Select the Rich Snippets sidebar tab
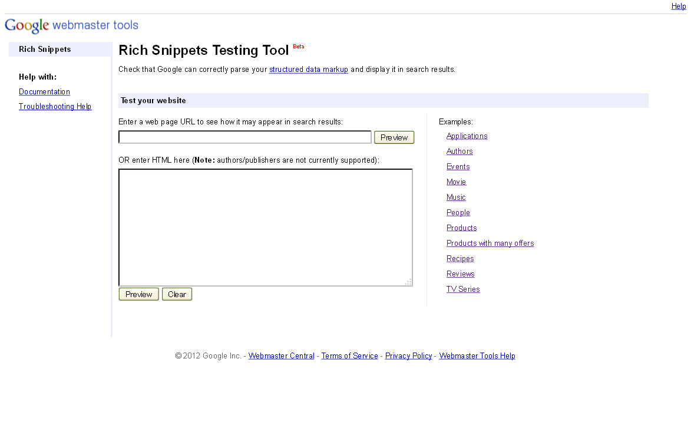The height and width of the screenshot is (441, 691). 60,50
